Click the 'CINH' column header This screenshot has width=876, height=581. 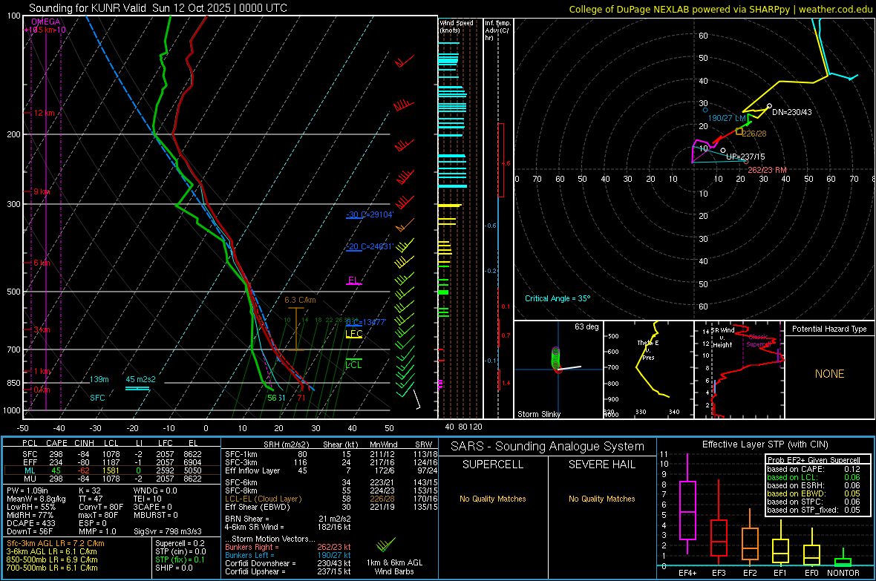(x=84, y=443)
